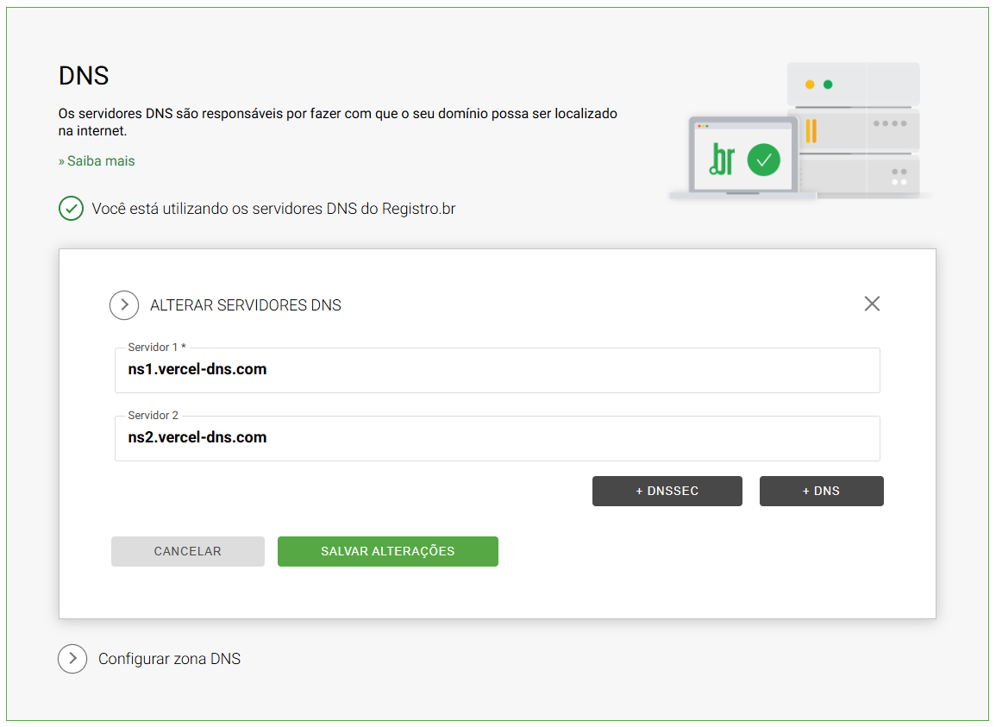
Task: Click orange bars on server illustration
Action: 811,131
